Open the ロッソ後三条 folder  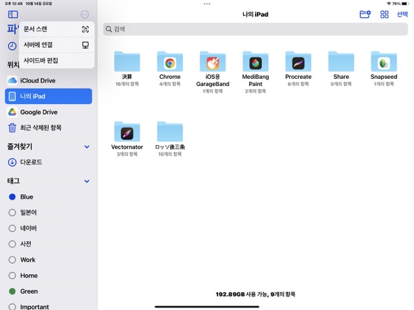(x=169, y=139)
